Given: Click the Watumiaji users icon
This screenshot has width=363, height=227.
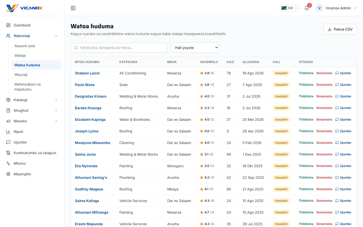Looking at the screenshot, I should coord(8,36).
